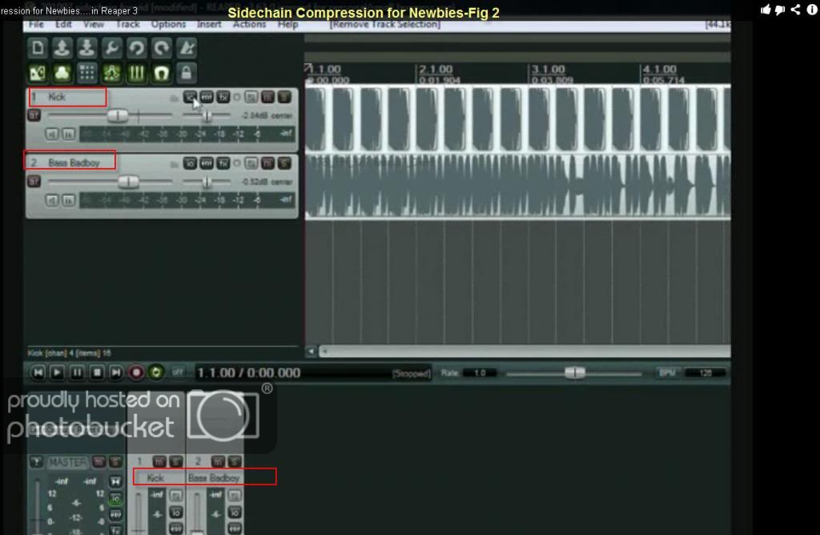Image resolution: width=820 pixels, height=535 pixels.
Task: Open the Bass Badboy track FX button
Action: coord(223,163)
